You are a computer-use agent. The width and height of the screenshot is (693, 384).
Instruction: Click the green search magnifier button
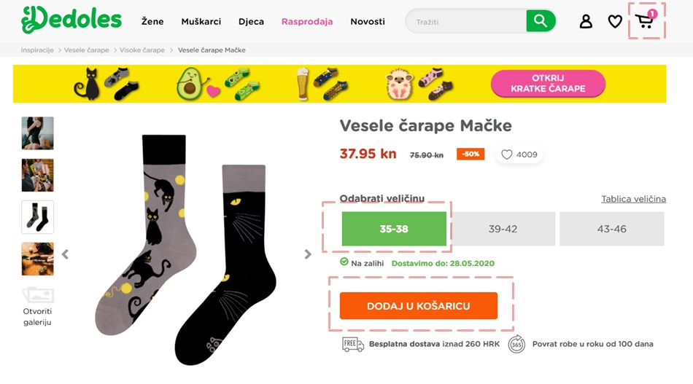pos(541,20)
